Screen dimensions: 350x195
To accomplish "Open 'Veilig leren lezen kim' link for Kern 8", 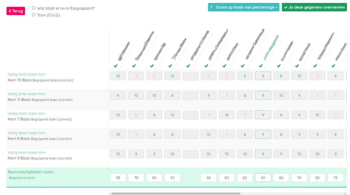I will 26,133.
